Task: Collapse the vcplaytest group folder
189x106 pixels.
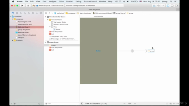Action: coord(13,19)
